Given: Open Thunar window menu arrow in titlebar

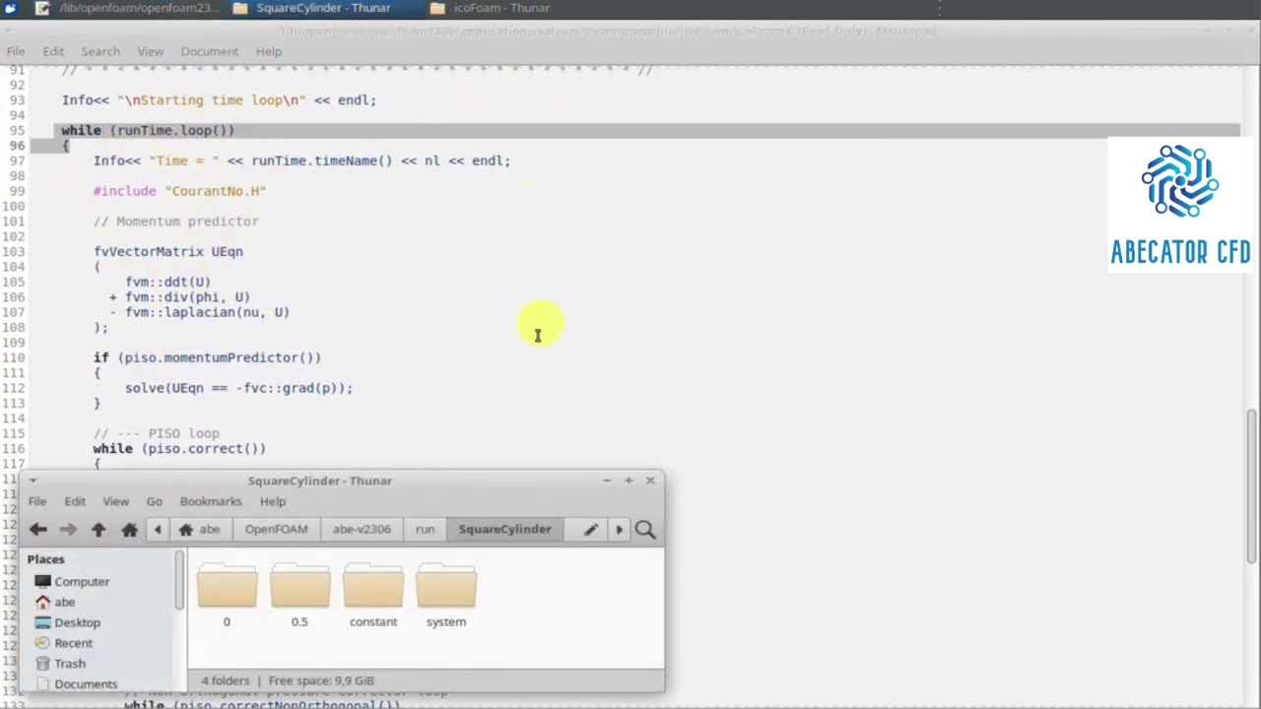Looking at the screenshot, I should click(33, 481).
